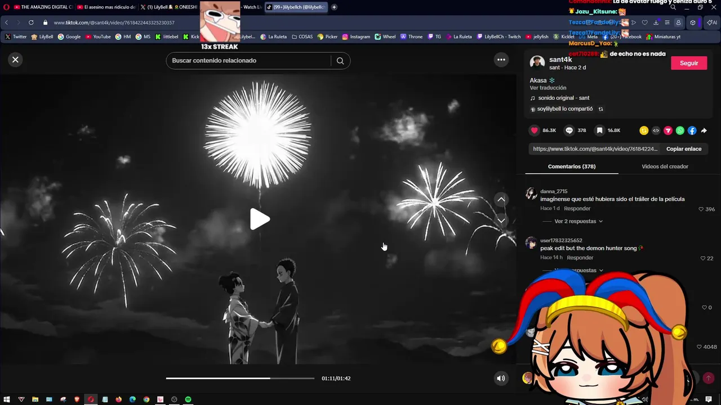
Task: Open the Google bookmark
Action: coord(69,37)
